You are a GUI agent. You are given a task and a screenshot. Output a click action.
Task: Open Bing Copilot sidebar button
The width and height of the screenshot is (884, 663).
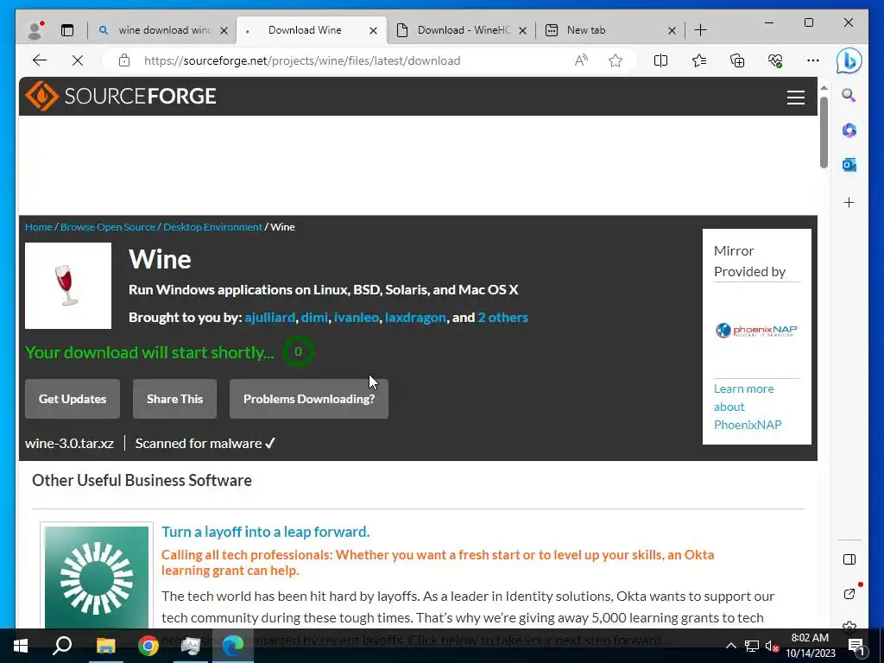click(x=849, y=60)
